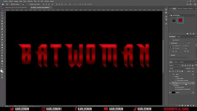Image resolution: width=197 pixels, height=111 pixels.
Task: Apply the red BATWOMAN style thumbnail
Action: [x=180, y=20]
